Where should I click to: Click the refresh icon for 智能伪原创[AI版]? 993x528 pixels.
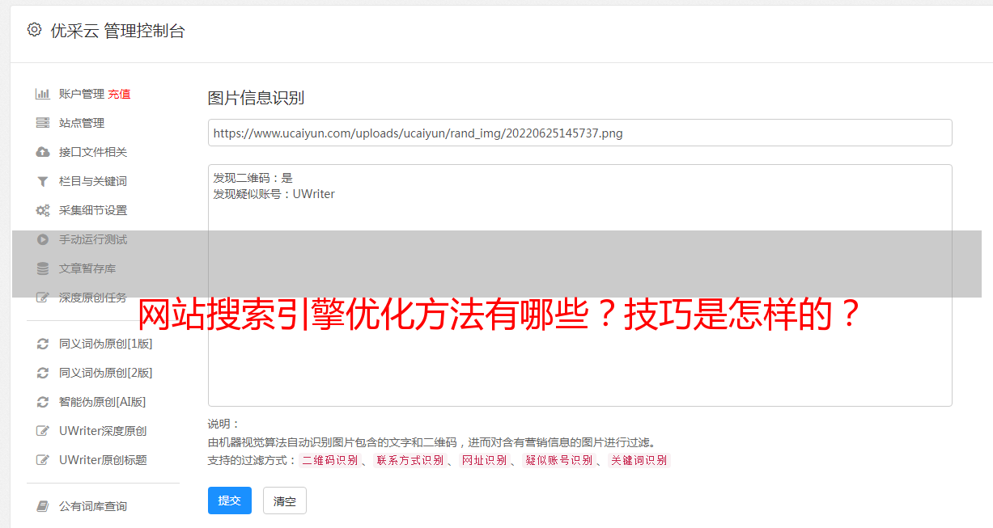coord(43,402)
